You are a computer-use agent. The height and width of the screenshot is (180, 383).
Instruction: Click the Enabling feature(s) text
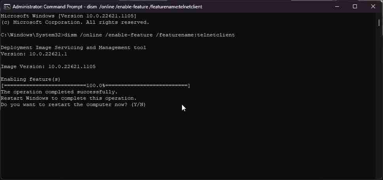click(x=30, y=79)
